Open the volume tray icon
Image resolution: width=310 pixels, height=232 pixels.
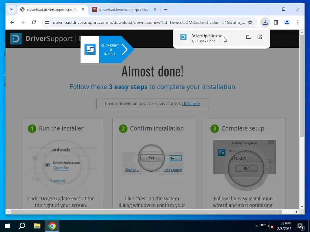pyautogui.click(x=271, y=226)
